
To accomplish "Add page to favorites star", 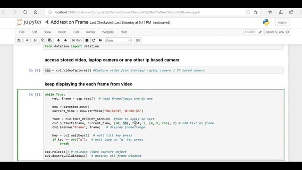I will pyautogui.click(x=256, y=12).
